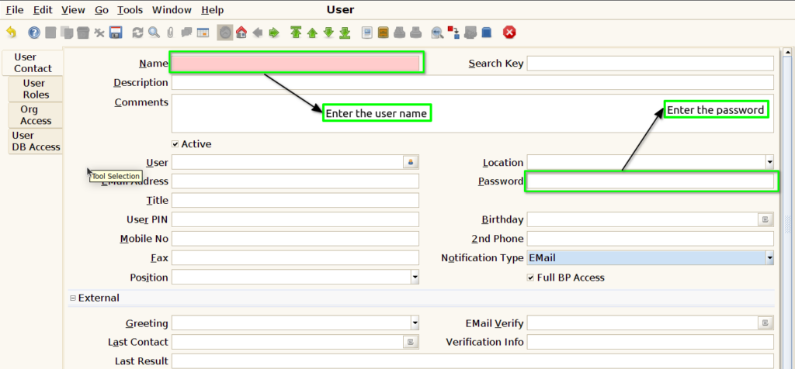Open Find with the magnifier icon

(x=154, y=33)
